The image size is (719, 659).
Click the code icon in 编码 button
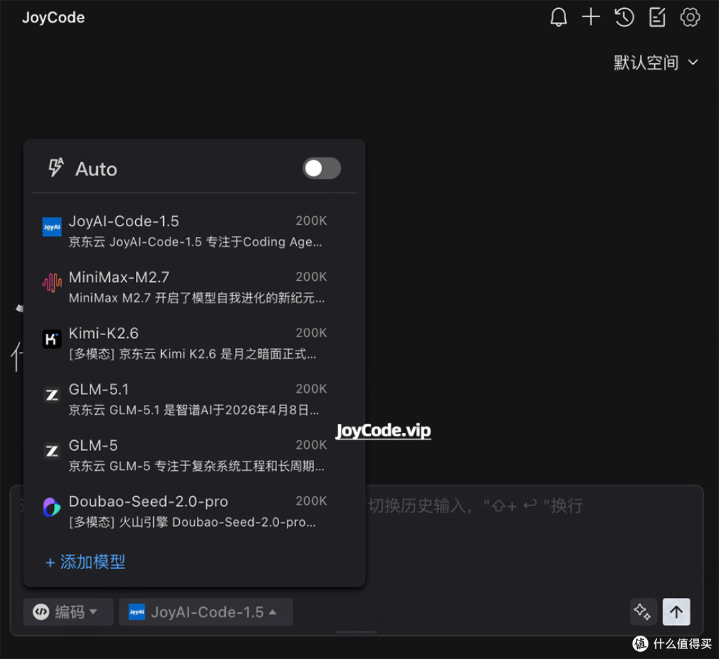coord(41,612)
